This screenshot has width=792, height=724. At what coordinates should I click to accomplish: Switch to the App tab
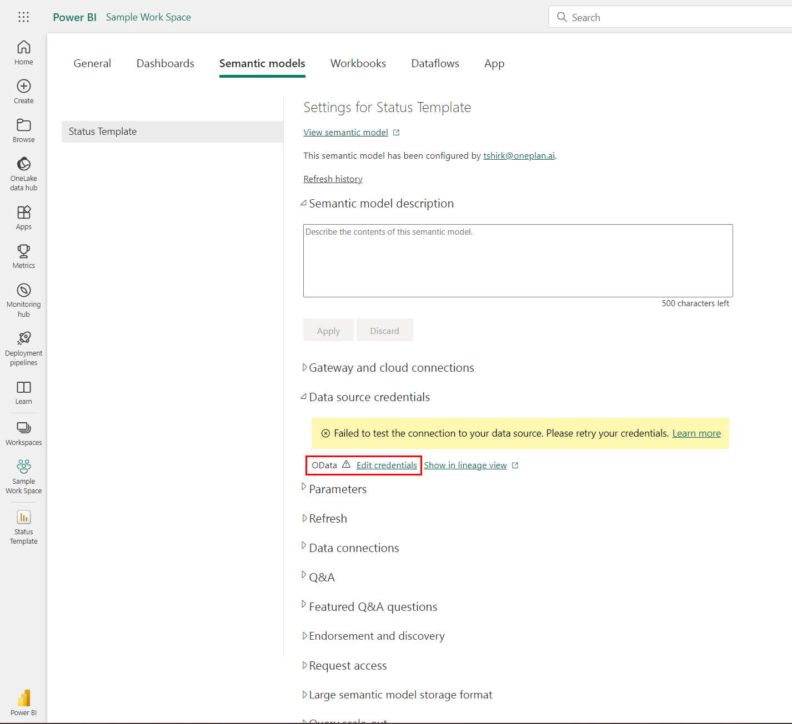pyautogui.click(x=494, y=63)
